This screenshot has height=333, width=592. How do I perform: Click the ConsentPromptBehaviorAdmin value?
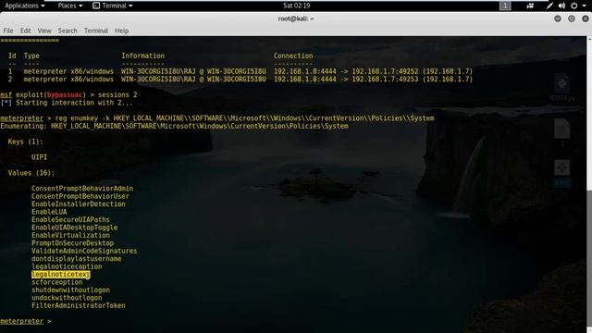click(x=82, y=189)
